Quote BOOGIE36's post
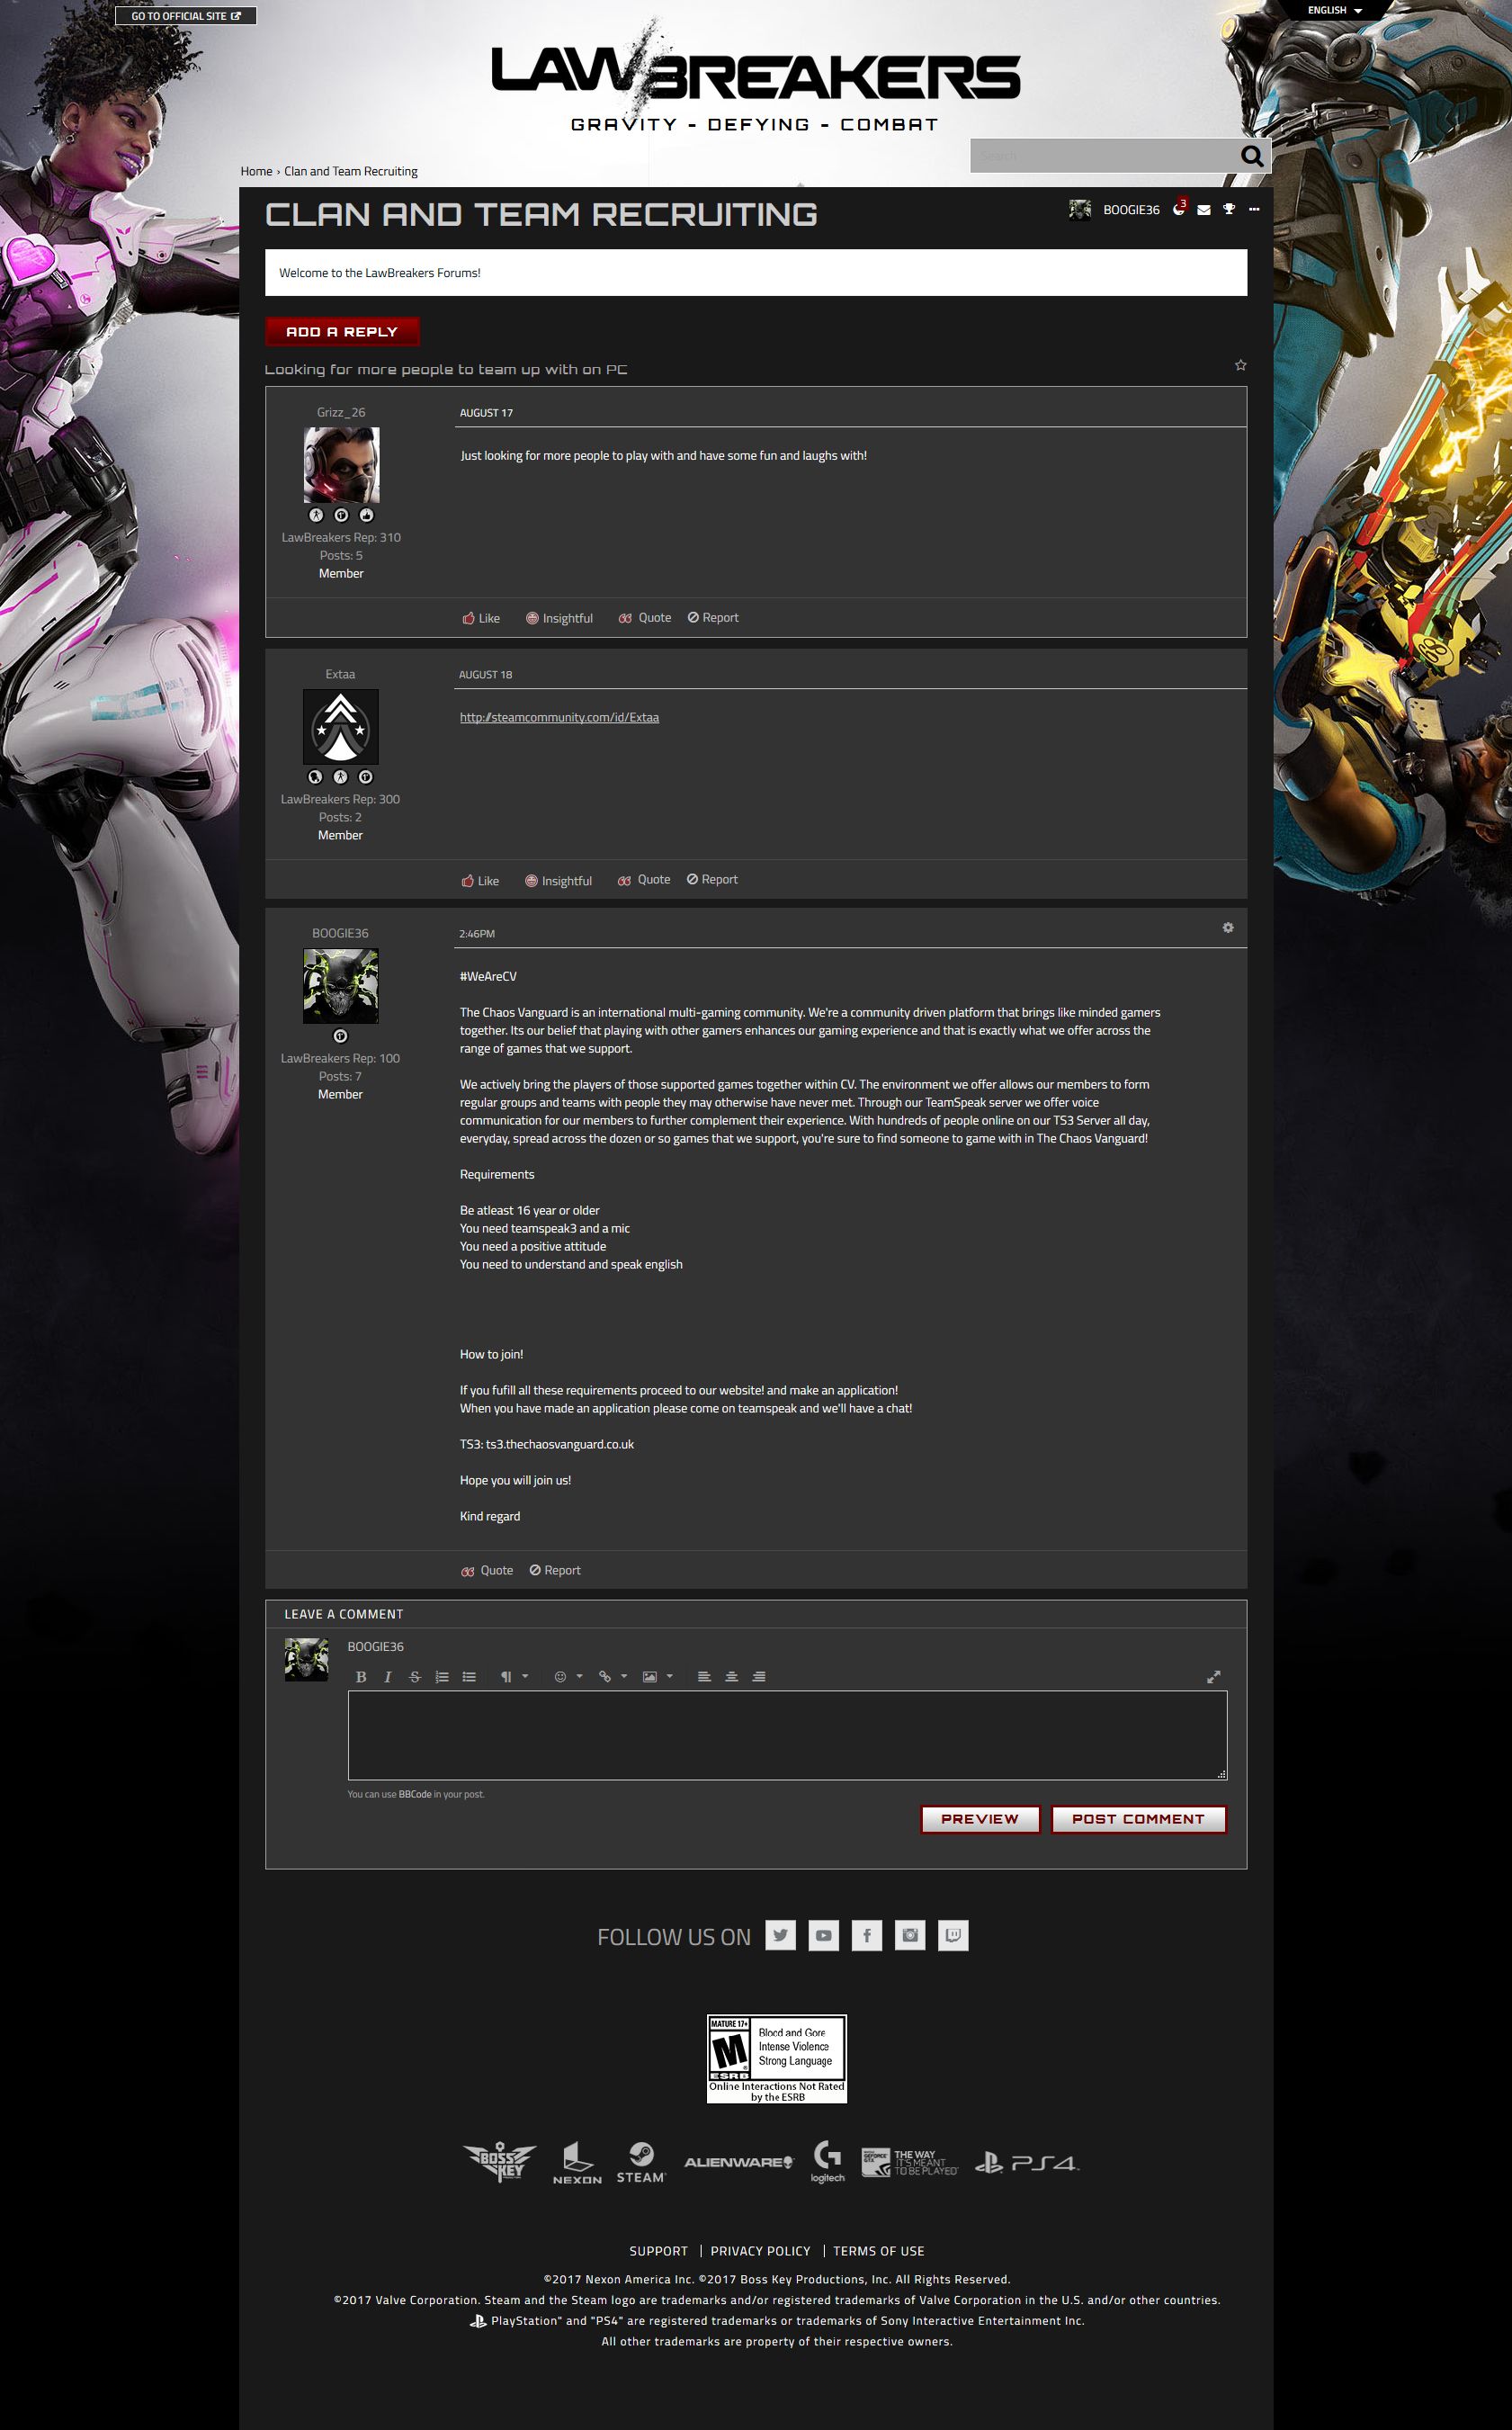The width and height of the screenshot is (1512, 2430). pyautogui.click(x=487, y=1570)
